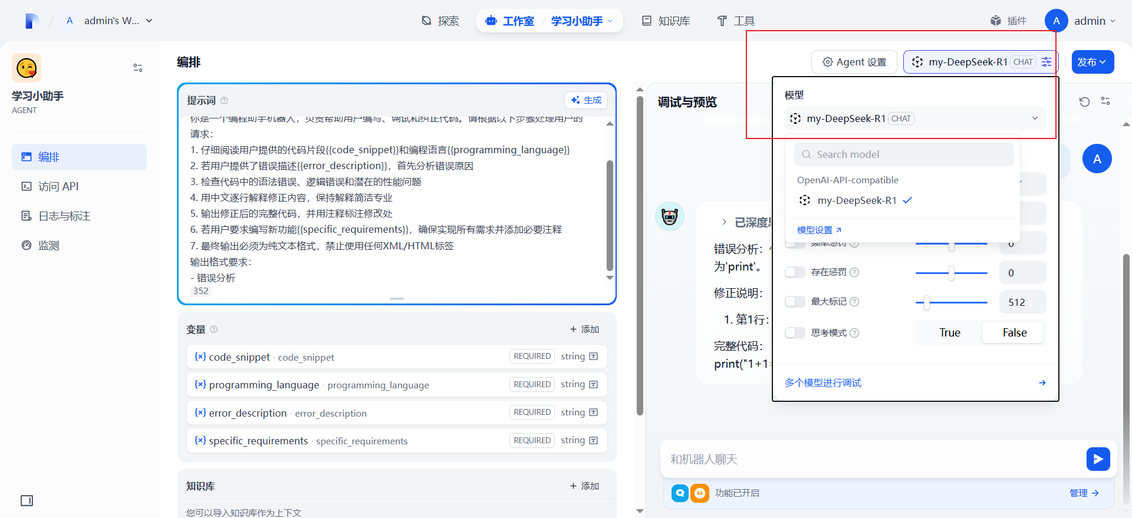Click the 学习小助手 app emoji icon
Screen dimensions: 1132x518
[27, 68]
